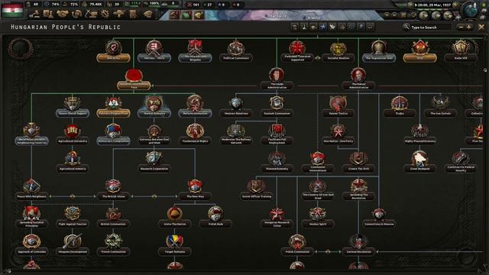Click the Hungarian flag in top bar
The width and height of the screenshot is (489, 275).
click(12, 10)
